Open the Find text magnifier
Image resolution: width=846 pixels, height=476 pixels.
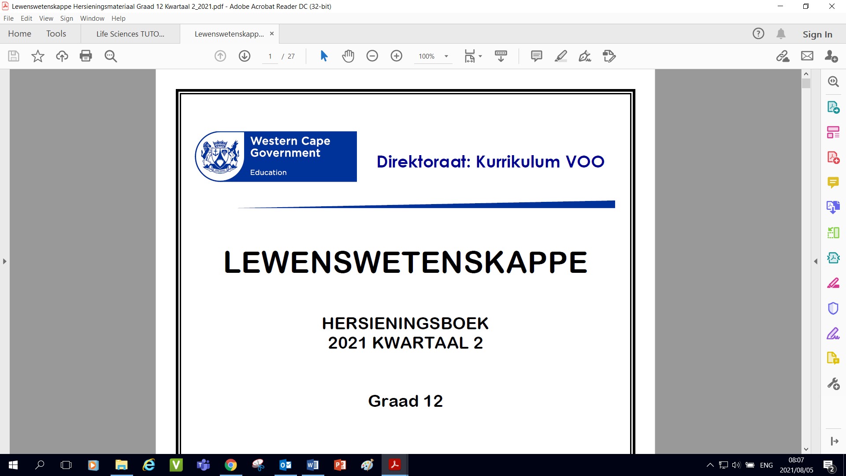111,56
